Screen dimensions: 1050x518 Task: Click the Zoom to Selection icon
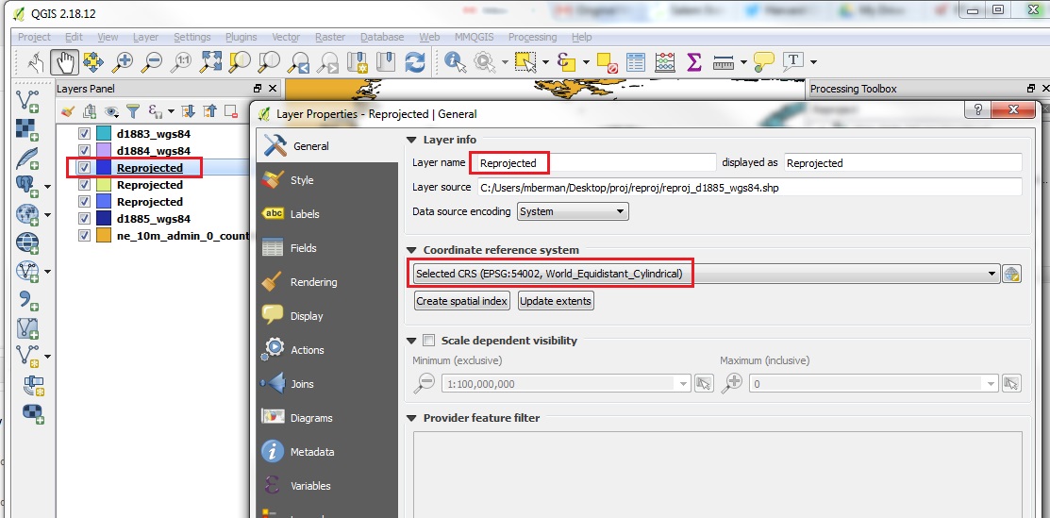240,62
